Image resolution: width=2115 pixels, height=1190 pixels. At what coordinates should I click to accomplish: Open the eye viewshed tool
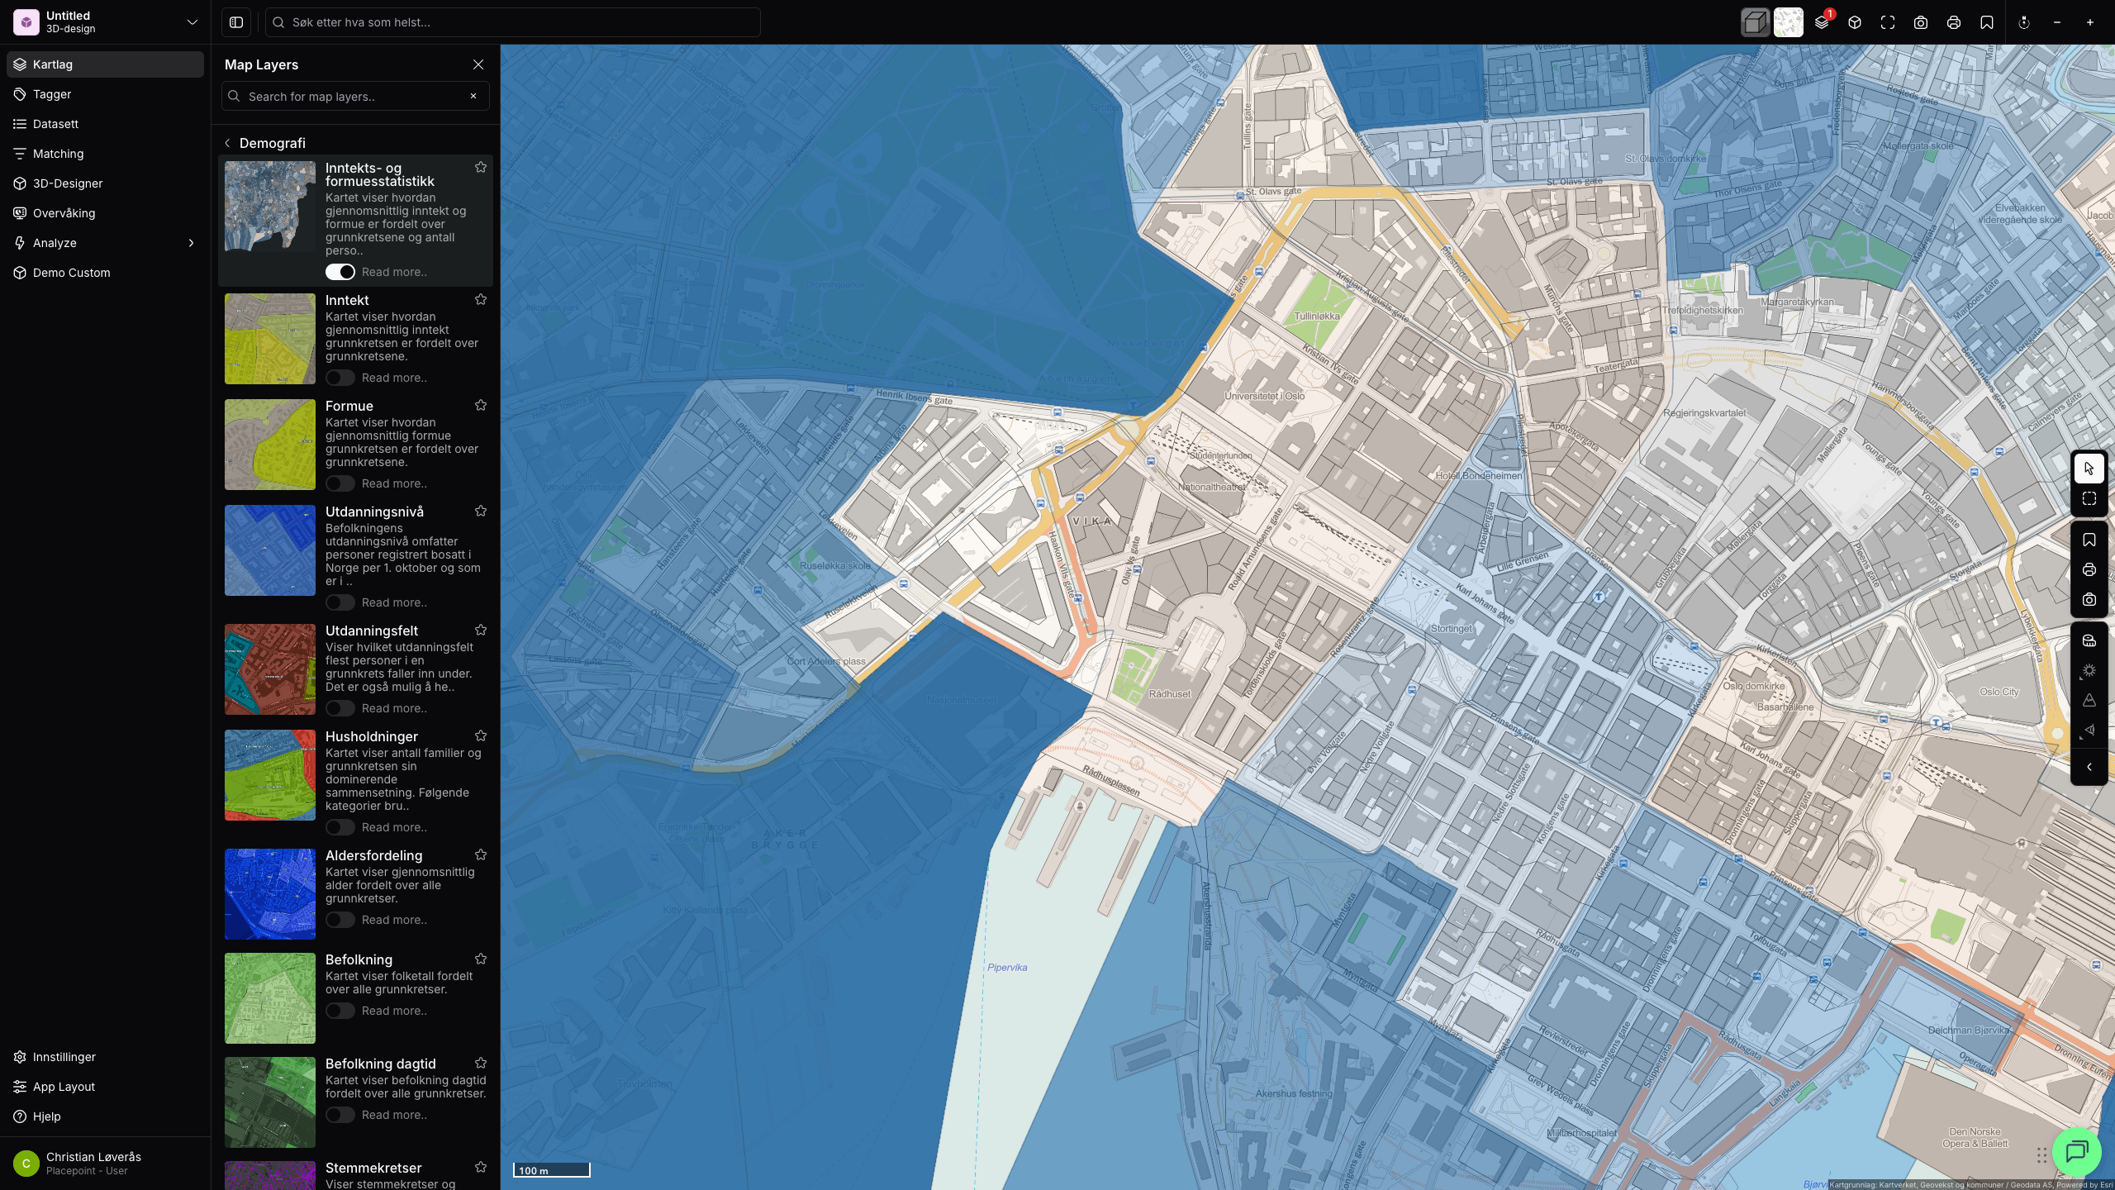[x=2089, y=730]
